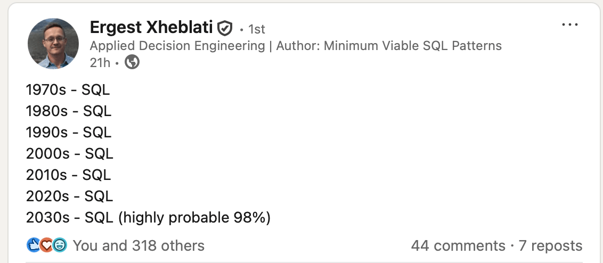Click the "1970s - SQL" post line
The width and height of the screenshot is (603, 263).
[68, 90]
